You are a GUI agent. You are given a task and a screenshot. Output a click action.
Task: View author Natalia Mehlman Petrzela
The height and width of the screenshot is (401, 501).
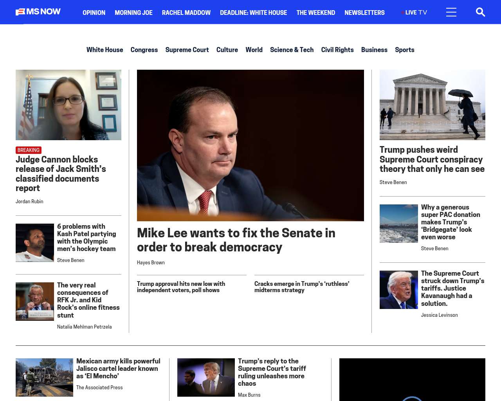[x=84, y=327]
